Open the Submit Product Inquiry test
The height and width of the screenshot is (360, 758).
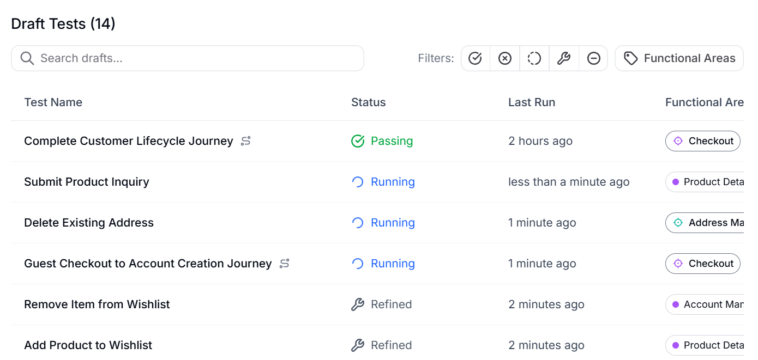87,182
